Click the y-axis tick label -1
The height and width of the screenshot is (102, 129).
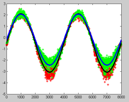[x=4, y=49]
